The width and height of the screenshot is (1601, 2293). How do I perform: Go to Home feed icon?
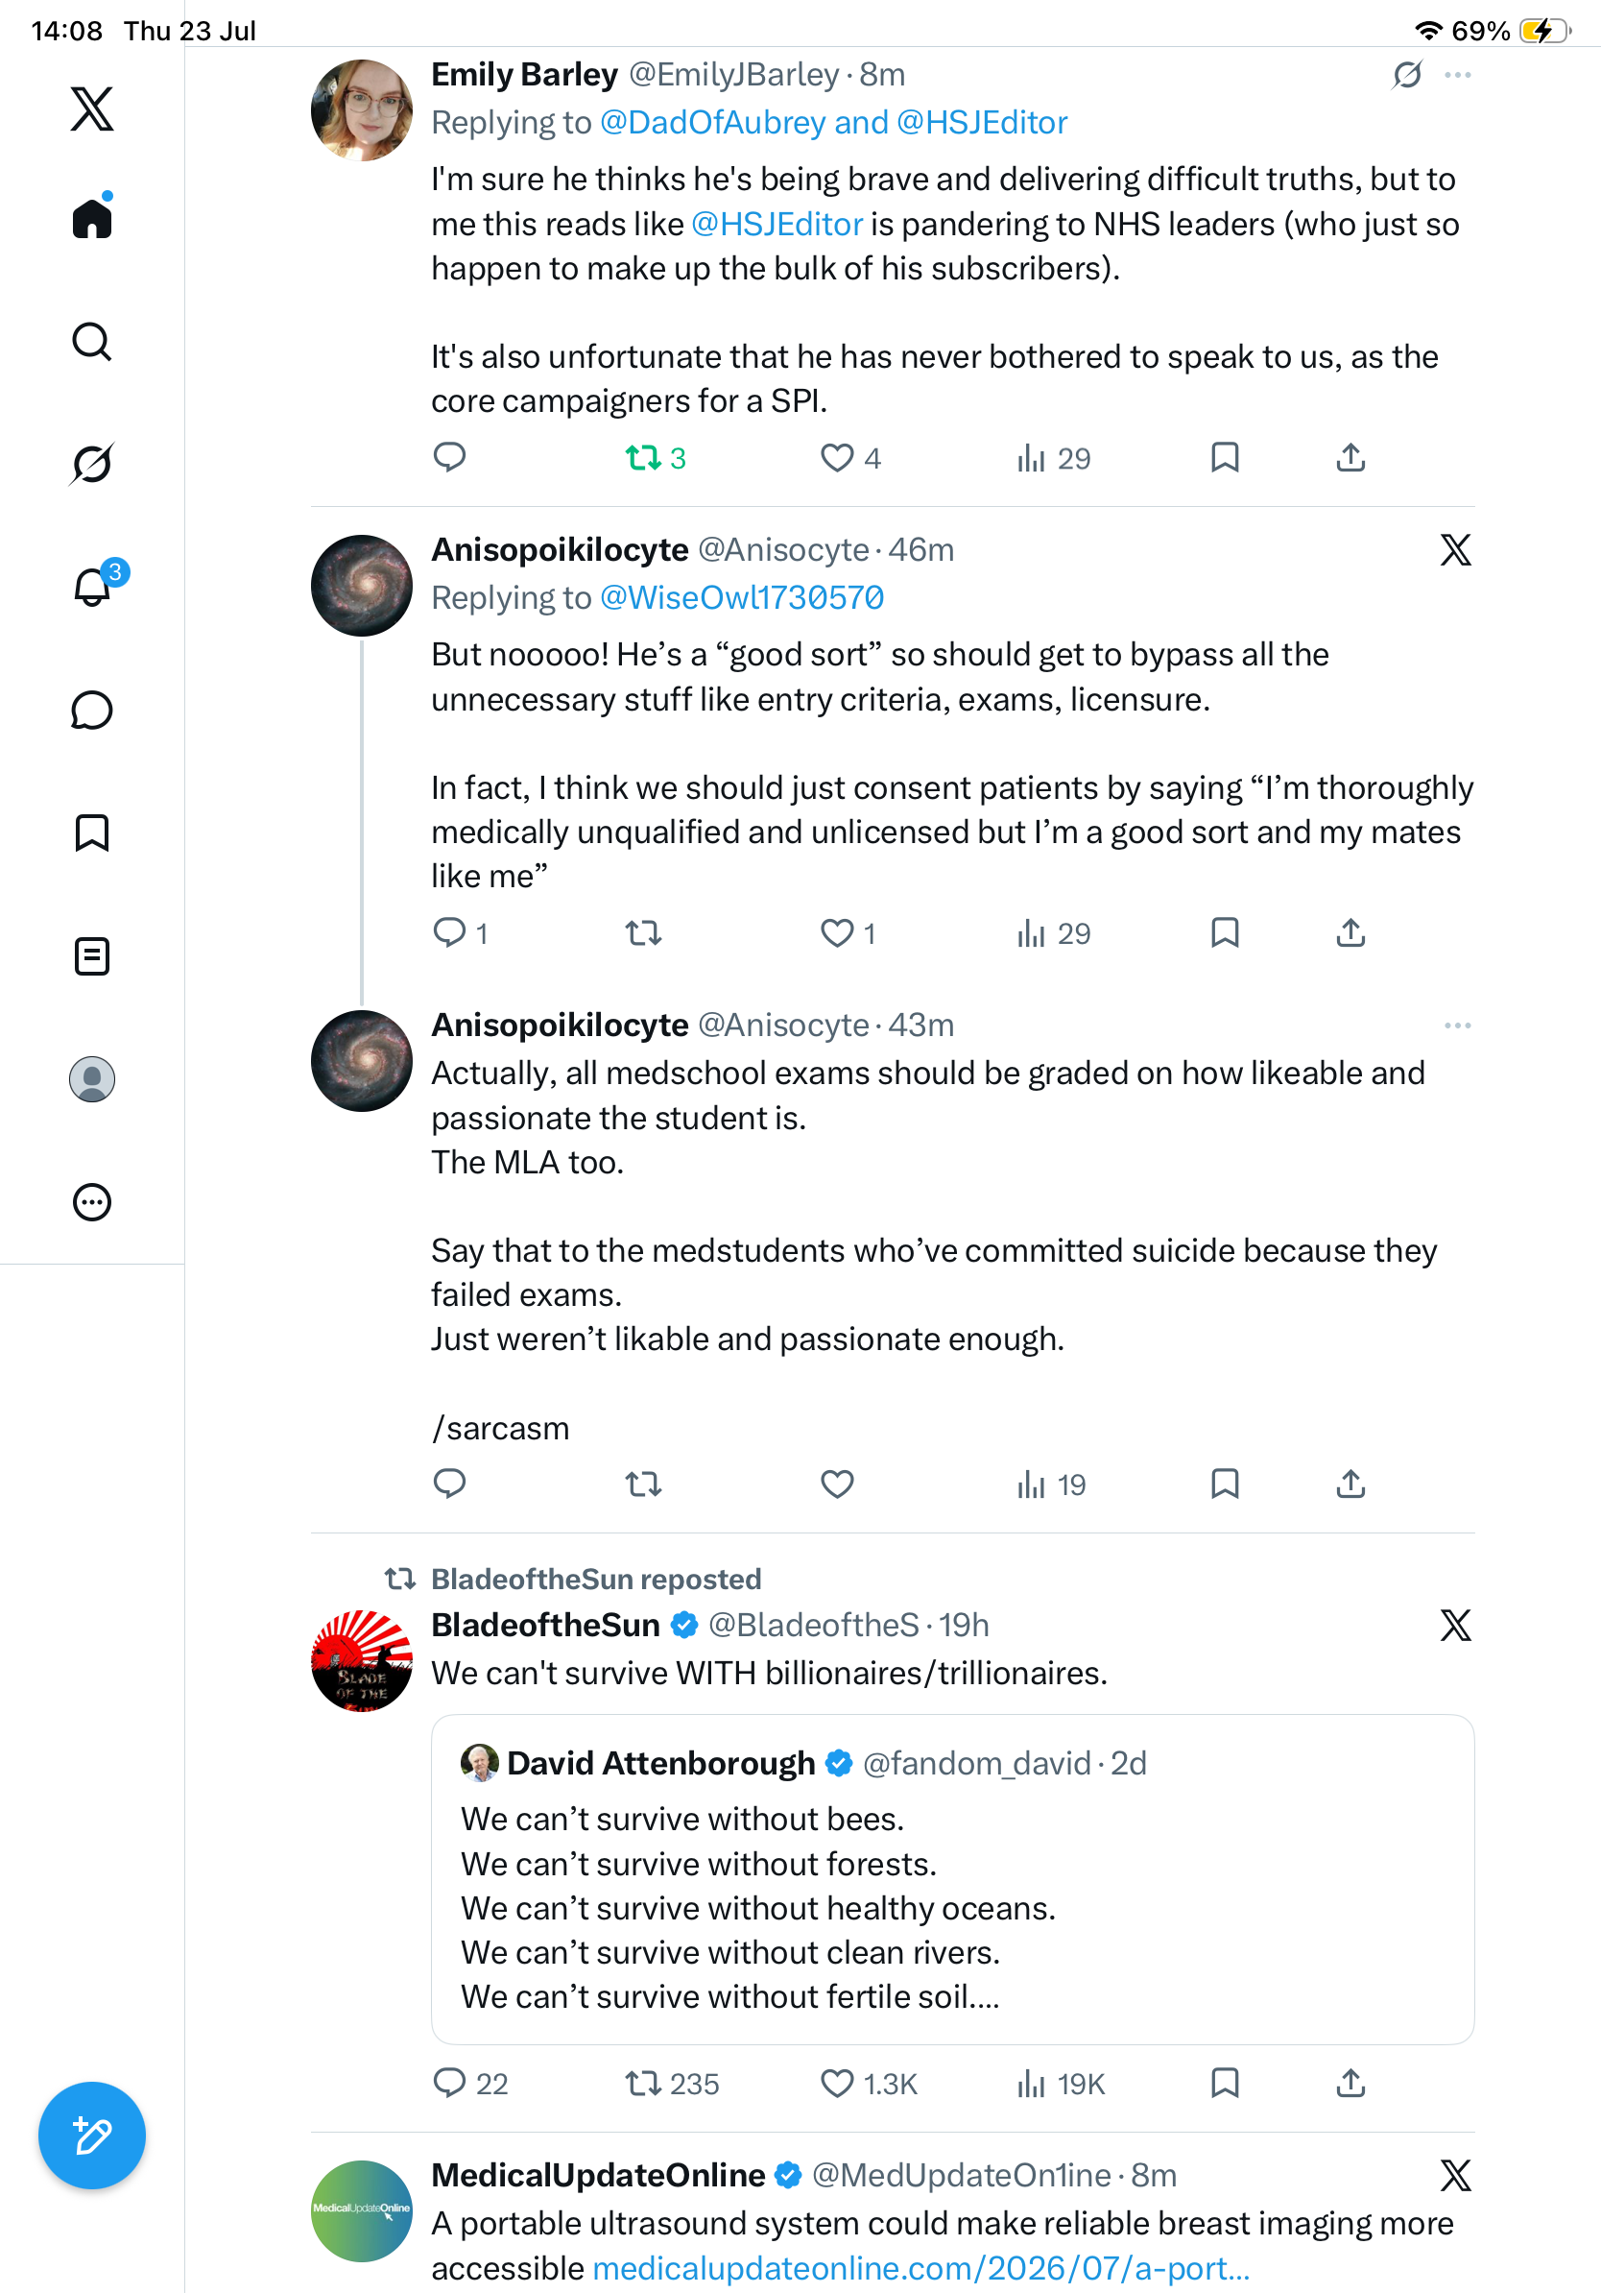pyautogui.click(x=92, y=216)
